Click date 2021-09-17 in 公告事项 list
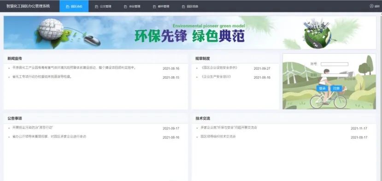 171,129
